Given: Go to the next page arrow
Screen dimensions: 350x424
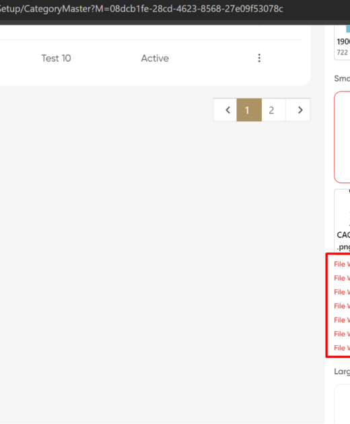Looking at the screenshot, I should point(300,110).
